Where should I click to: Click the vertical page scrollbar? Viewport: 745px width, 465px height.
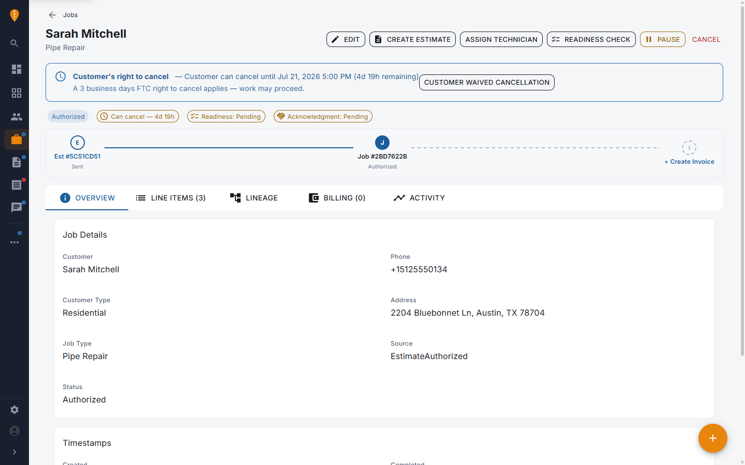[742, 181]
